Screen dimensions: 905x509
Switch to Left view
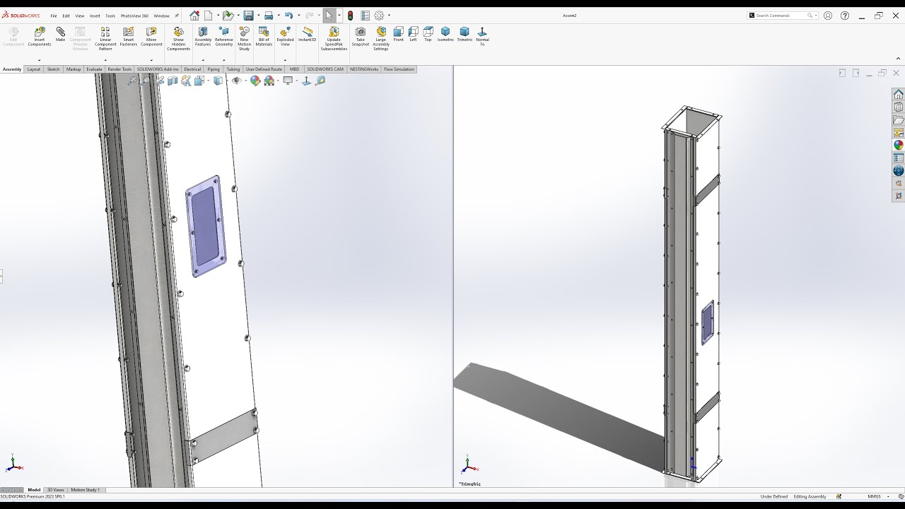coord(414,35)
